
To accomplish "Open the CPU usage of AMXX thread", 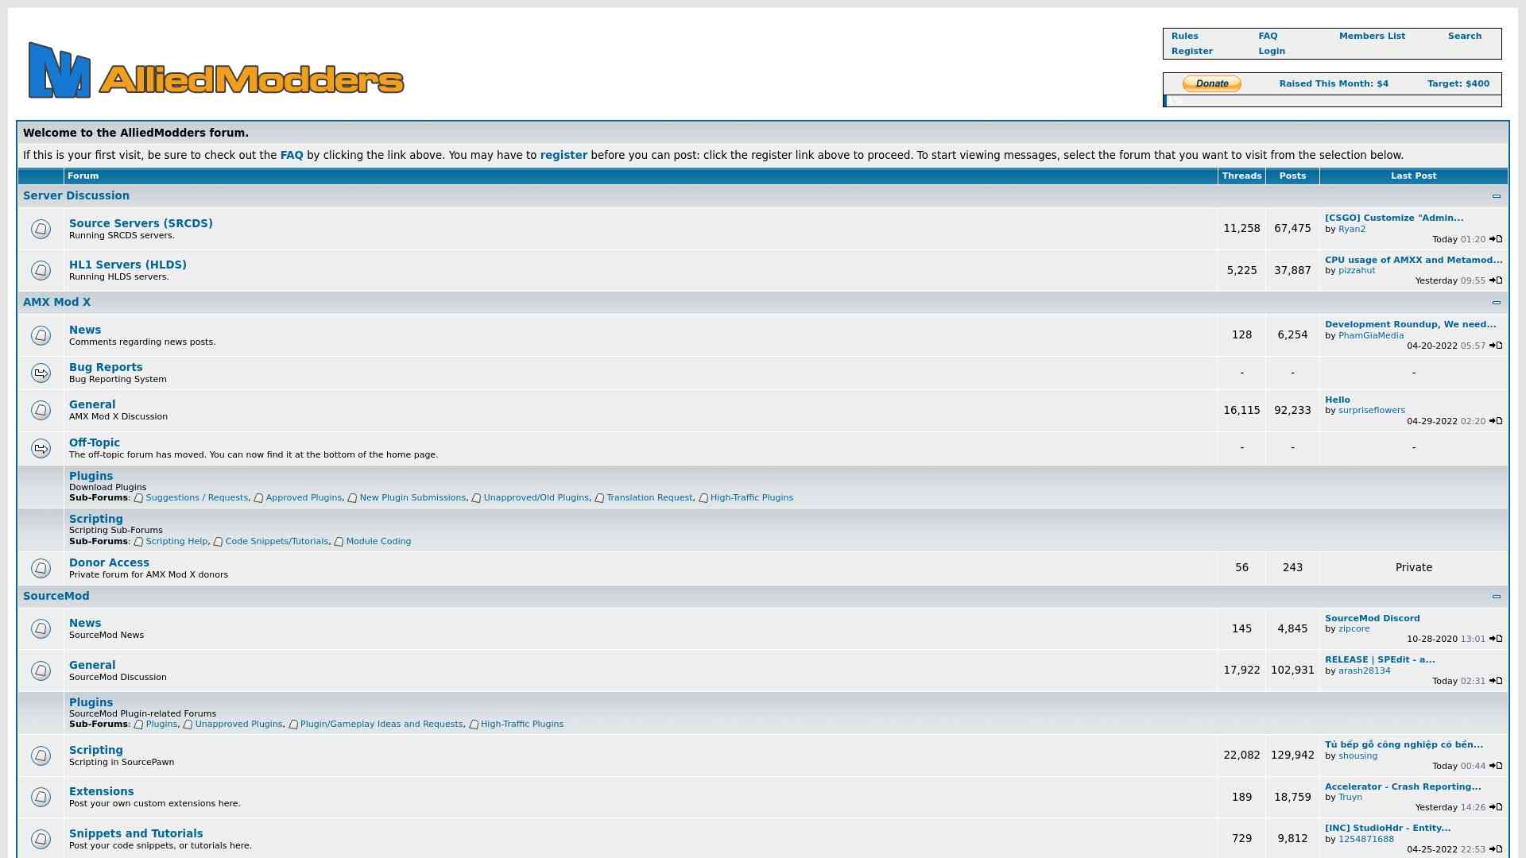I will [x=1414, y=260].
